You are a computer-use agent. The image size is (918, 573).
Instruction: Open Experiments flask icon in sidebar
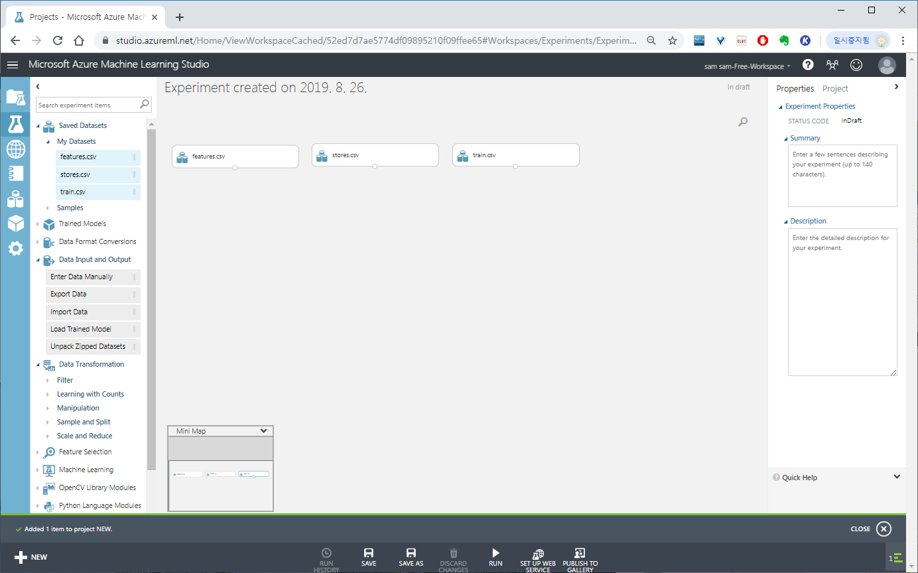coord(15,123)
